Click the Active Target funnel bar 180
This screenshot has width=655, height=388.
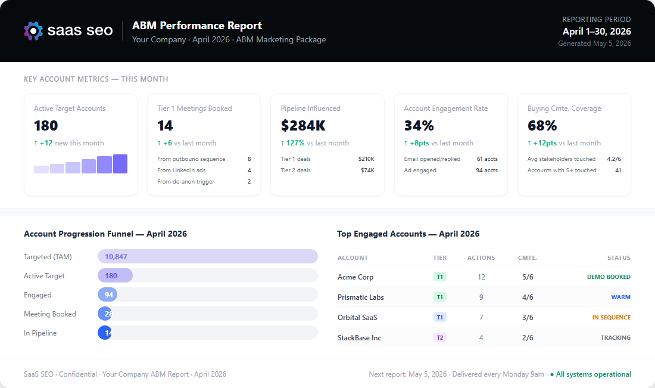[116, 275]
